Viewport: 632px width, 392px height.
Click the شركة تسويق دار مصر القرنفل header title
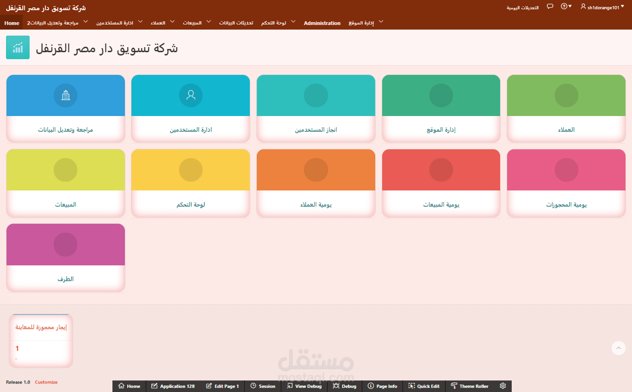[x=46, y=8]
